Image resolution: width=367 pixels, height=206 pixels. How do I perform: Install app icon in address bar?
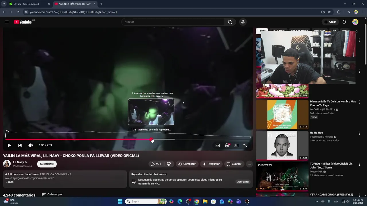[x=323, y=12]
